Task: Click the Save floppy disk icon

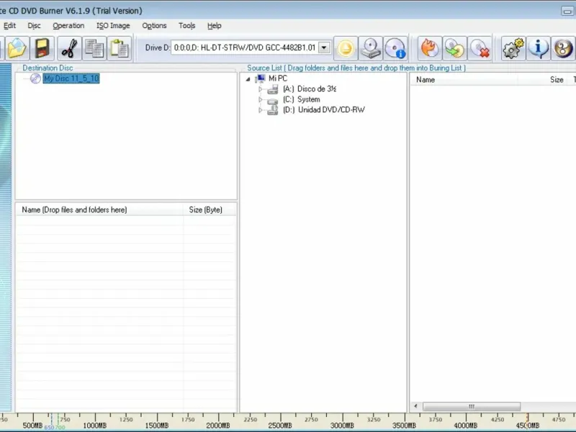Action: click(x=42, y=48)
